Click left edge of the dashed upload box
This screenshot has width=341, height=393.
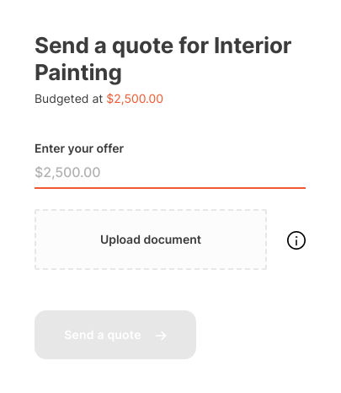point(35,240)
